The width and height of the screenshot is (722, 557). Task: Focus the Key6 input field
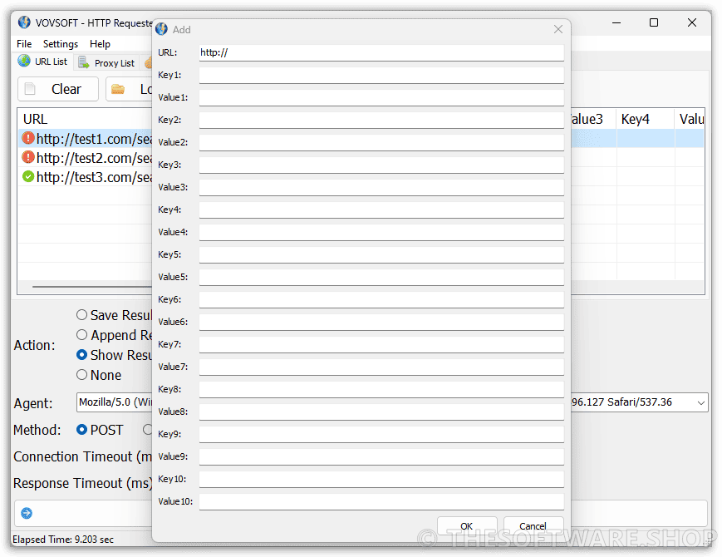[x=381, y=299]
